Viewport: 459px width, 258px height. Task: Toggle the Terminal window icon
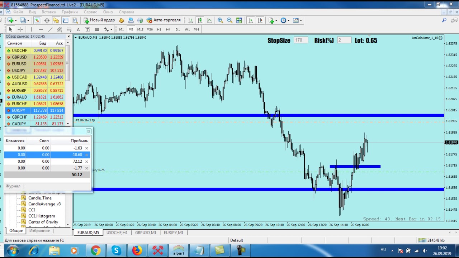(x=65, y=20)
